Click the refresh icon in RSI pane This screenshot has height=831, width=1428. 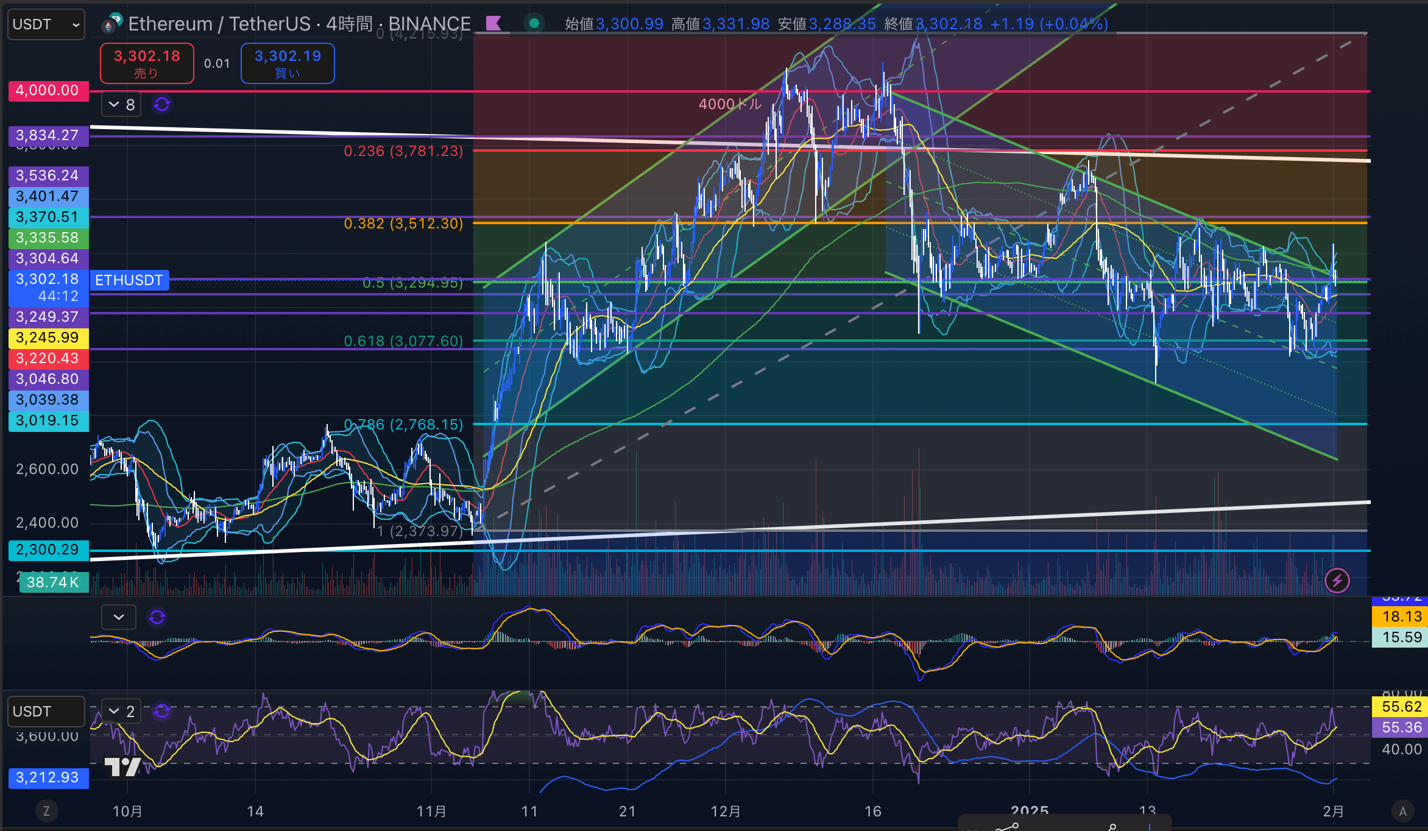(162, 711)
